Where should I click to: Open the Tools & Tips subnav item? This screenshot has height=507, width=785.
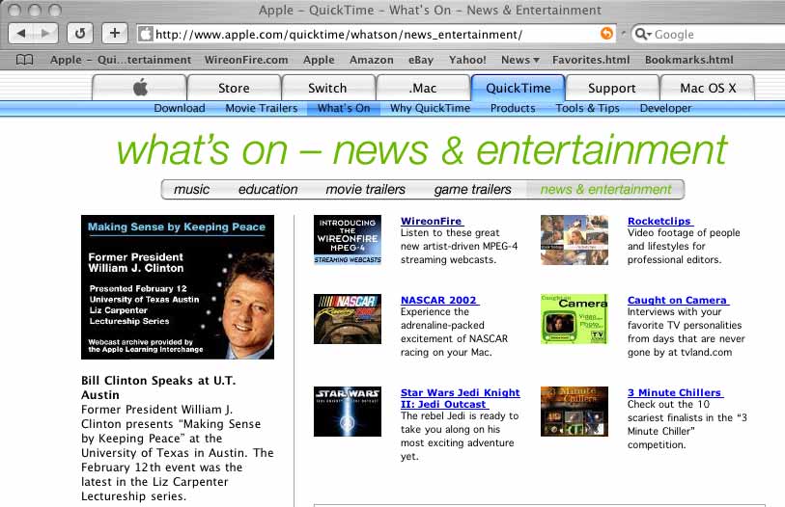coord(587,108)
